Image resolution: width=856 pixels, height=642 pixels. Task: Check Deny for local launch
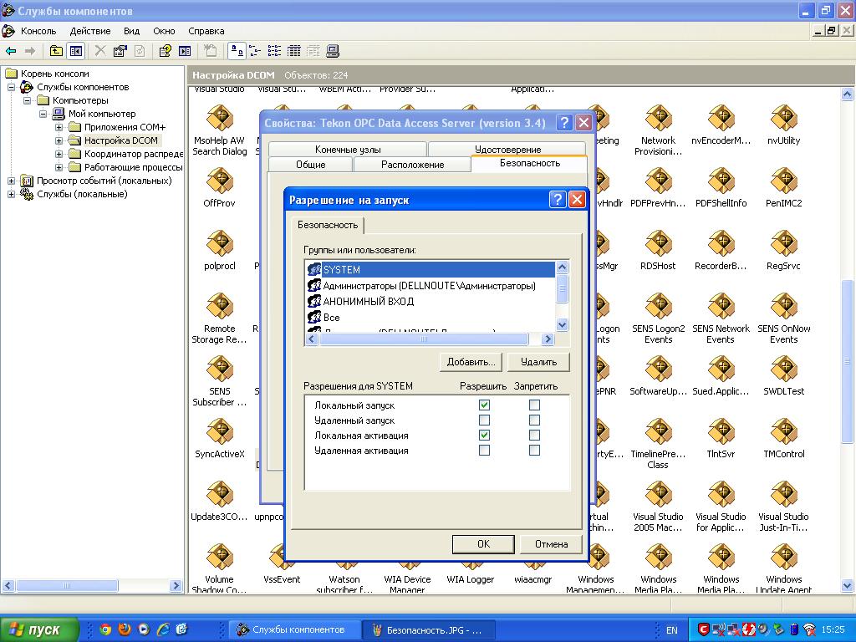[x=534, y=405]
